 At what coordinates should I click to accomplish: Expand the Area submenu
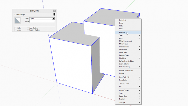(x=128, y=38)
